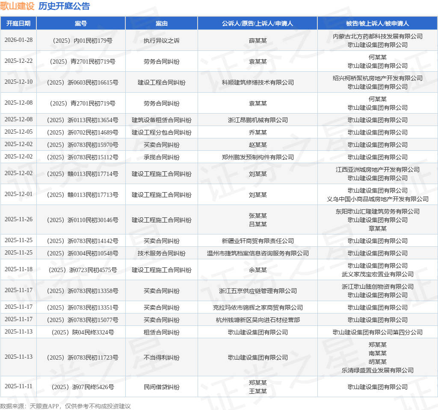Click the 不当得利纠纷 cell
Image resolution: width=438 pixels, height=410 pixels.
pos(161,357)
